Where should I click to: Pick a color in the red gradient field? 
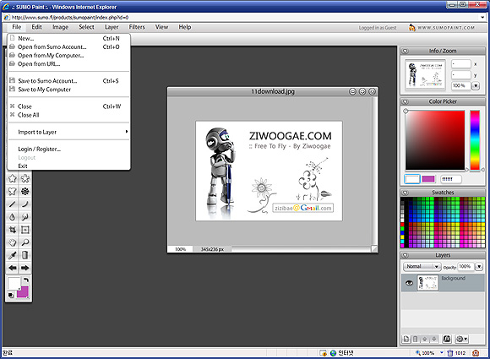[435, 140]
